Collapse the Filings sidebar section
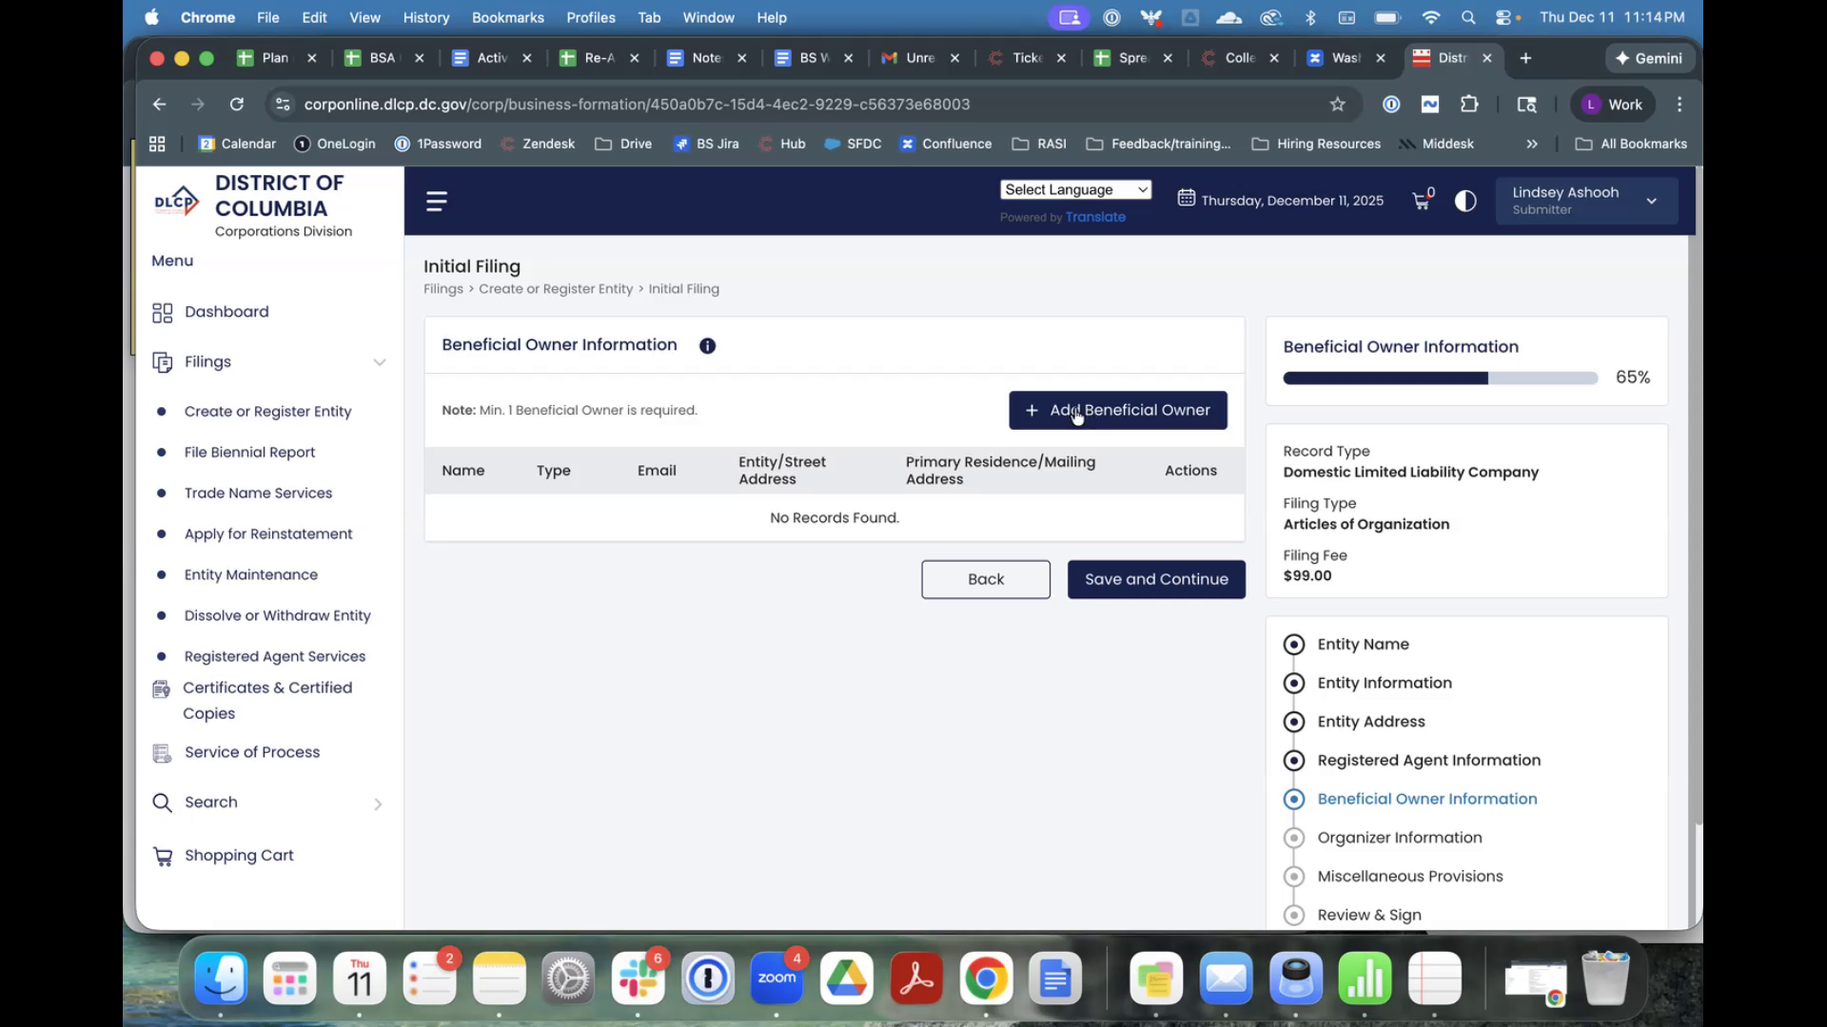Image resolution: width=1827 pixels, height=1027 pixels. [379, 362]
